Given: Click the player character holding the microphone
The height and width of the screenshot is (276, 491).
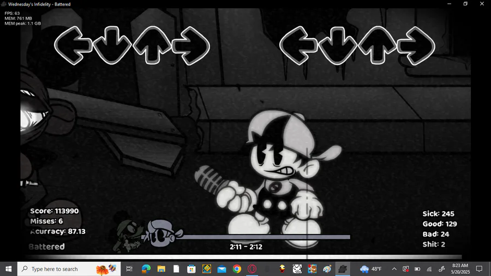Looking at the screenshot, I should [270, 178].
